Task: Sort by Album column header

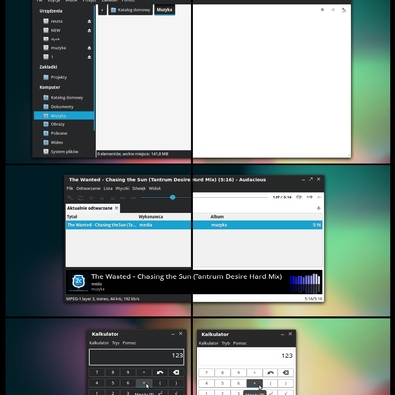Action: coord(217,217)
